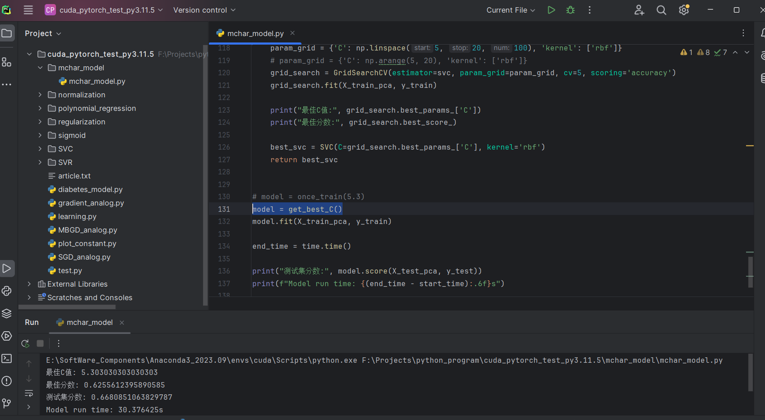Screen dimensions: 765x420
Task: Rerun mchar_model
Action: [x=25, y=343]
